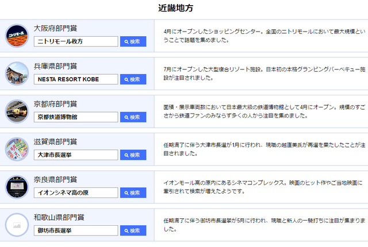
Task: Click the description starting 面積・展示車両数において
Action: click(264, 111)
